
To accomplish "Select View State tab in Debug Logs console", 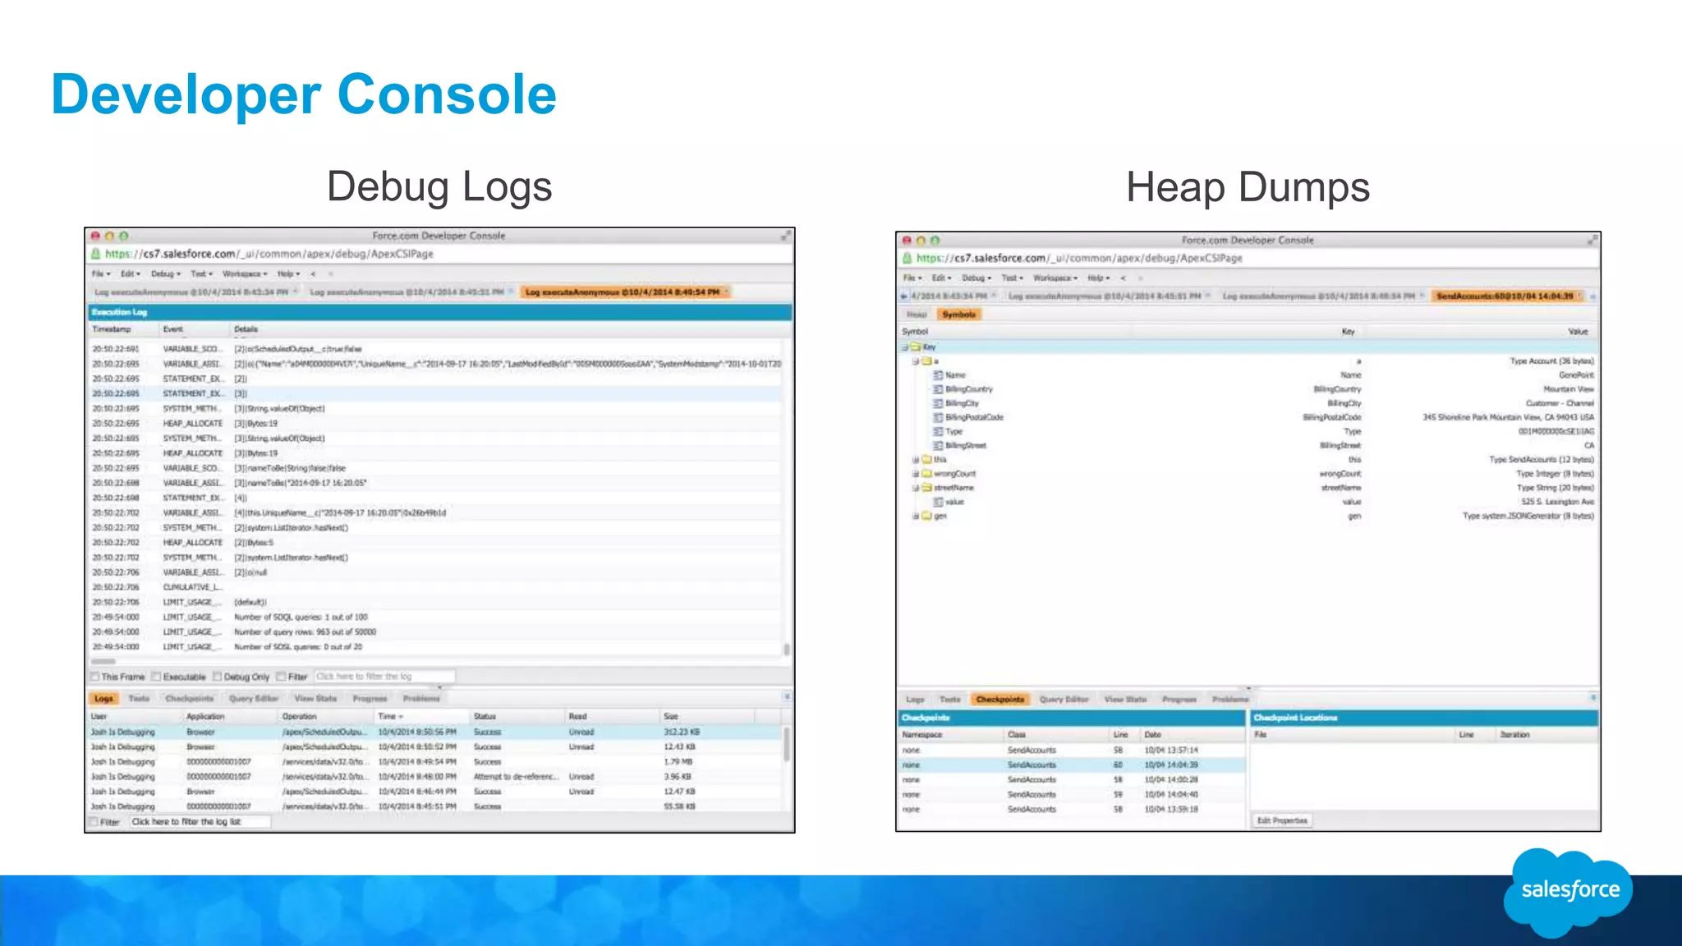I will 315,698.
